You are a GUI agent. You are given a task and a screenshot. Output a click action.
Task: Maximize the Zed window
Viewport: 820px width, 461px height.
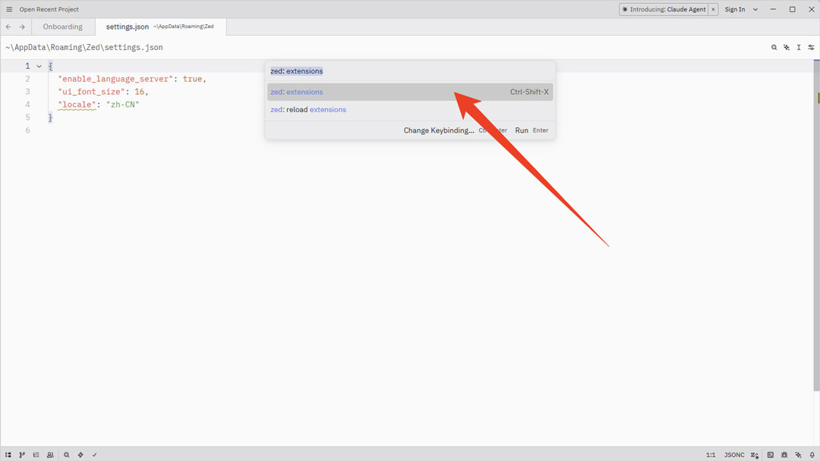792,9
